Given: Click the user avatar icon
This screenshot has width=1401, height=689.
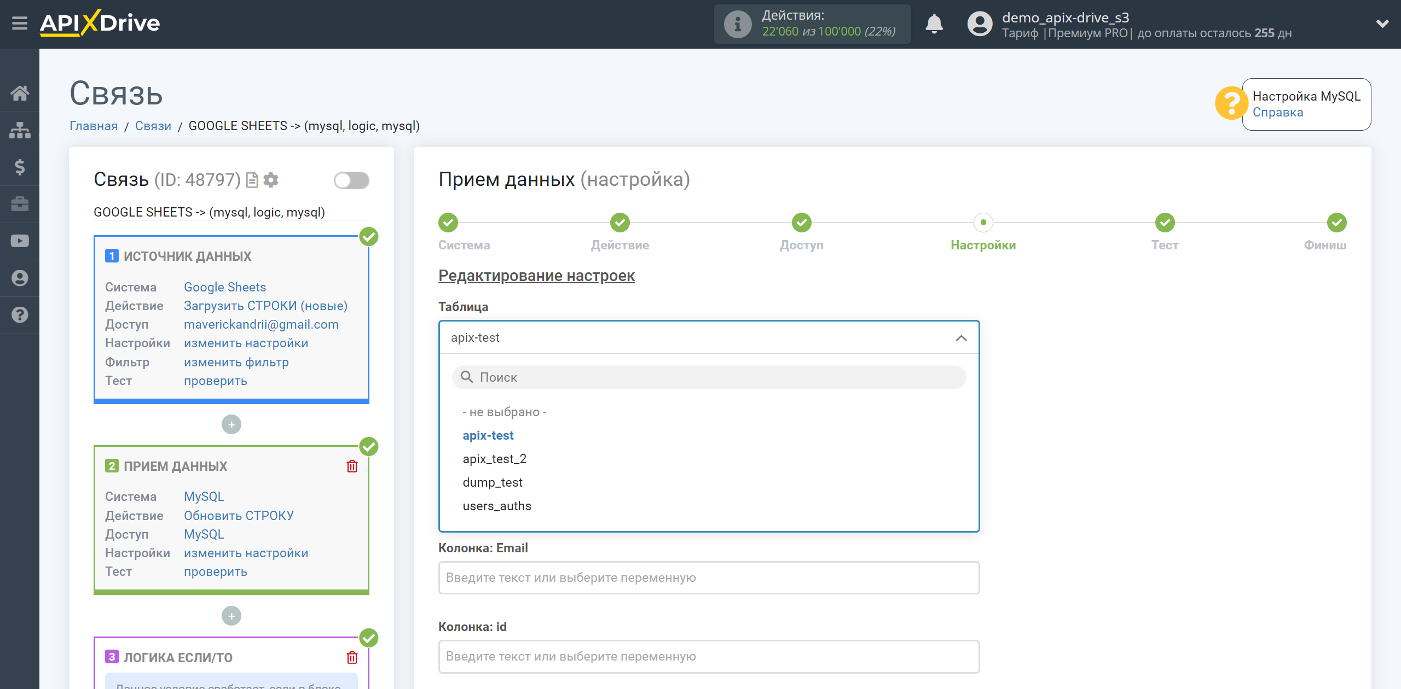Looking at the screenshot, I should pyautogui.click(x=980, y=24).
